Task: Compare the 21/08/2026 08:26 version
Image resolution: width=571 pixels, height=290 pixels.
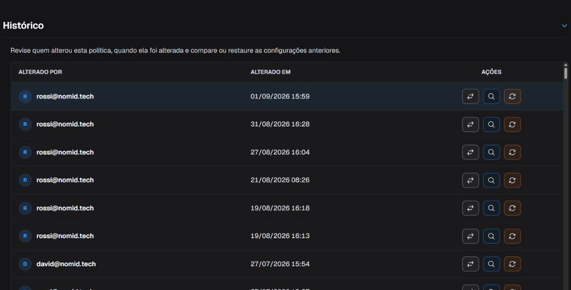Action: point(471,180)
